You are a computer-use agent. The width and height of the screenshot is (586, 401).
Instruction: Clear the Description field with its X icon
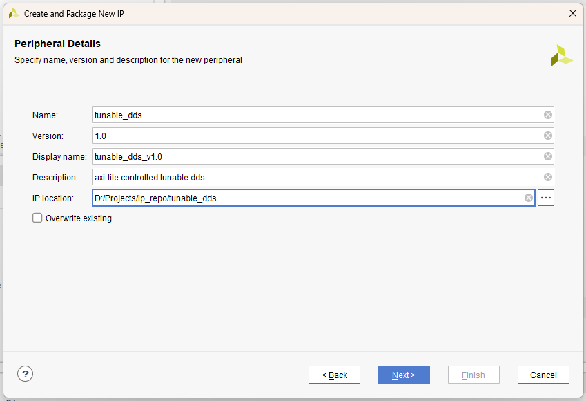pyautogui.click(x=548, y=177)
